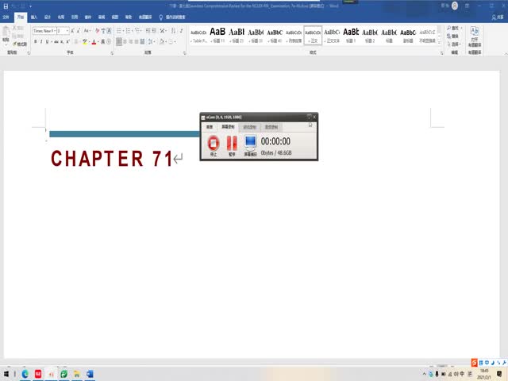The image size is (508, 381).
Task: Click the blue monitor screen capture icon
Action: click(251, 144)
